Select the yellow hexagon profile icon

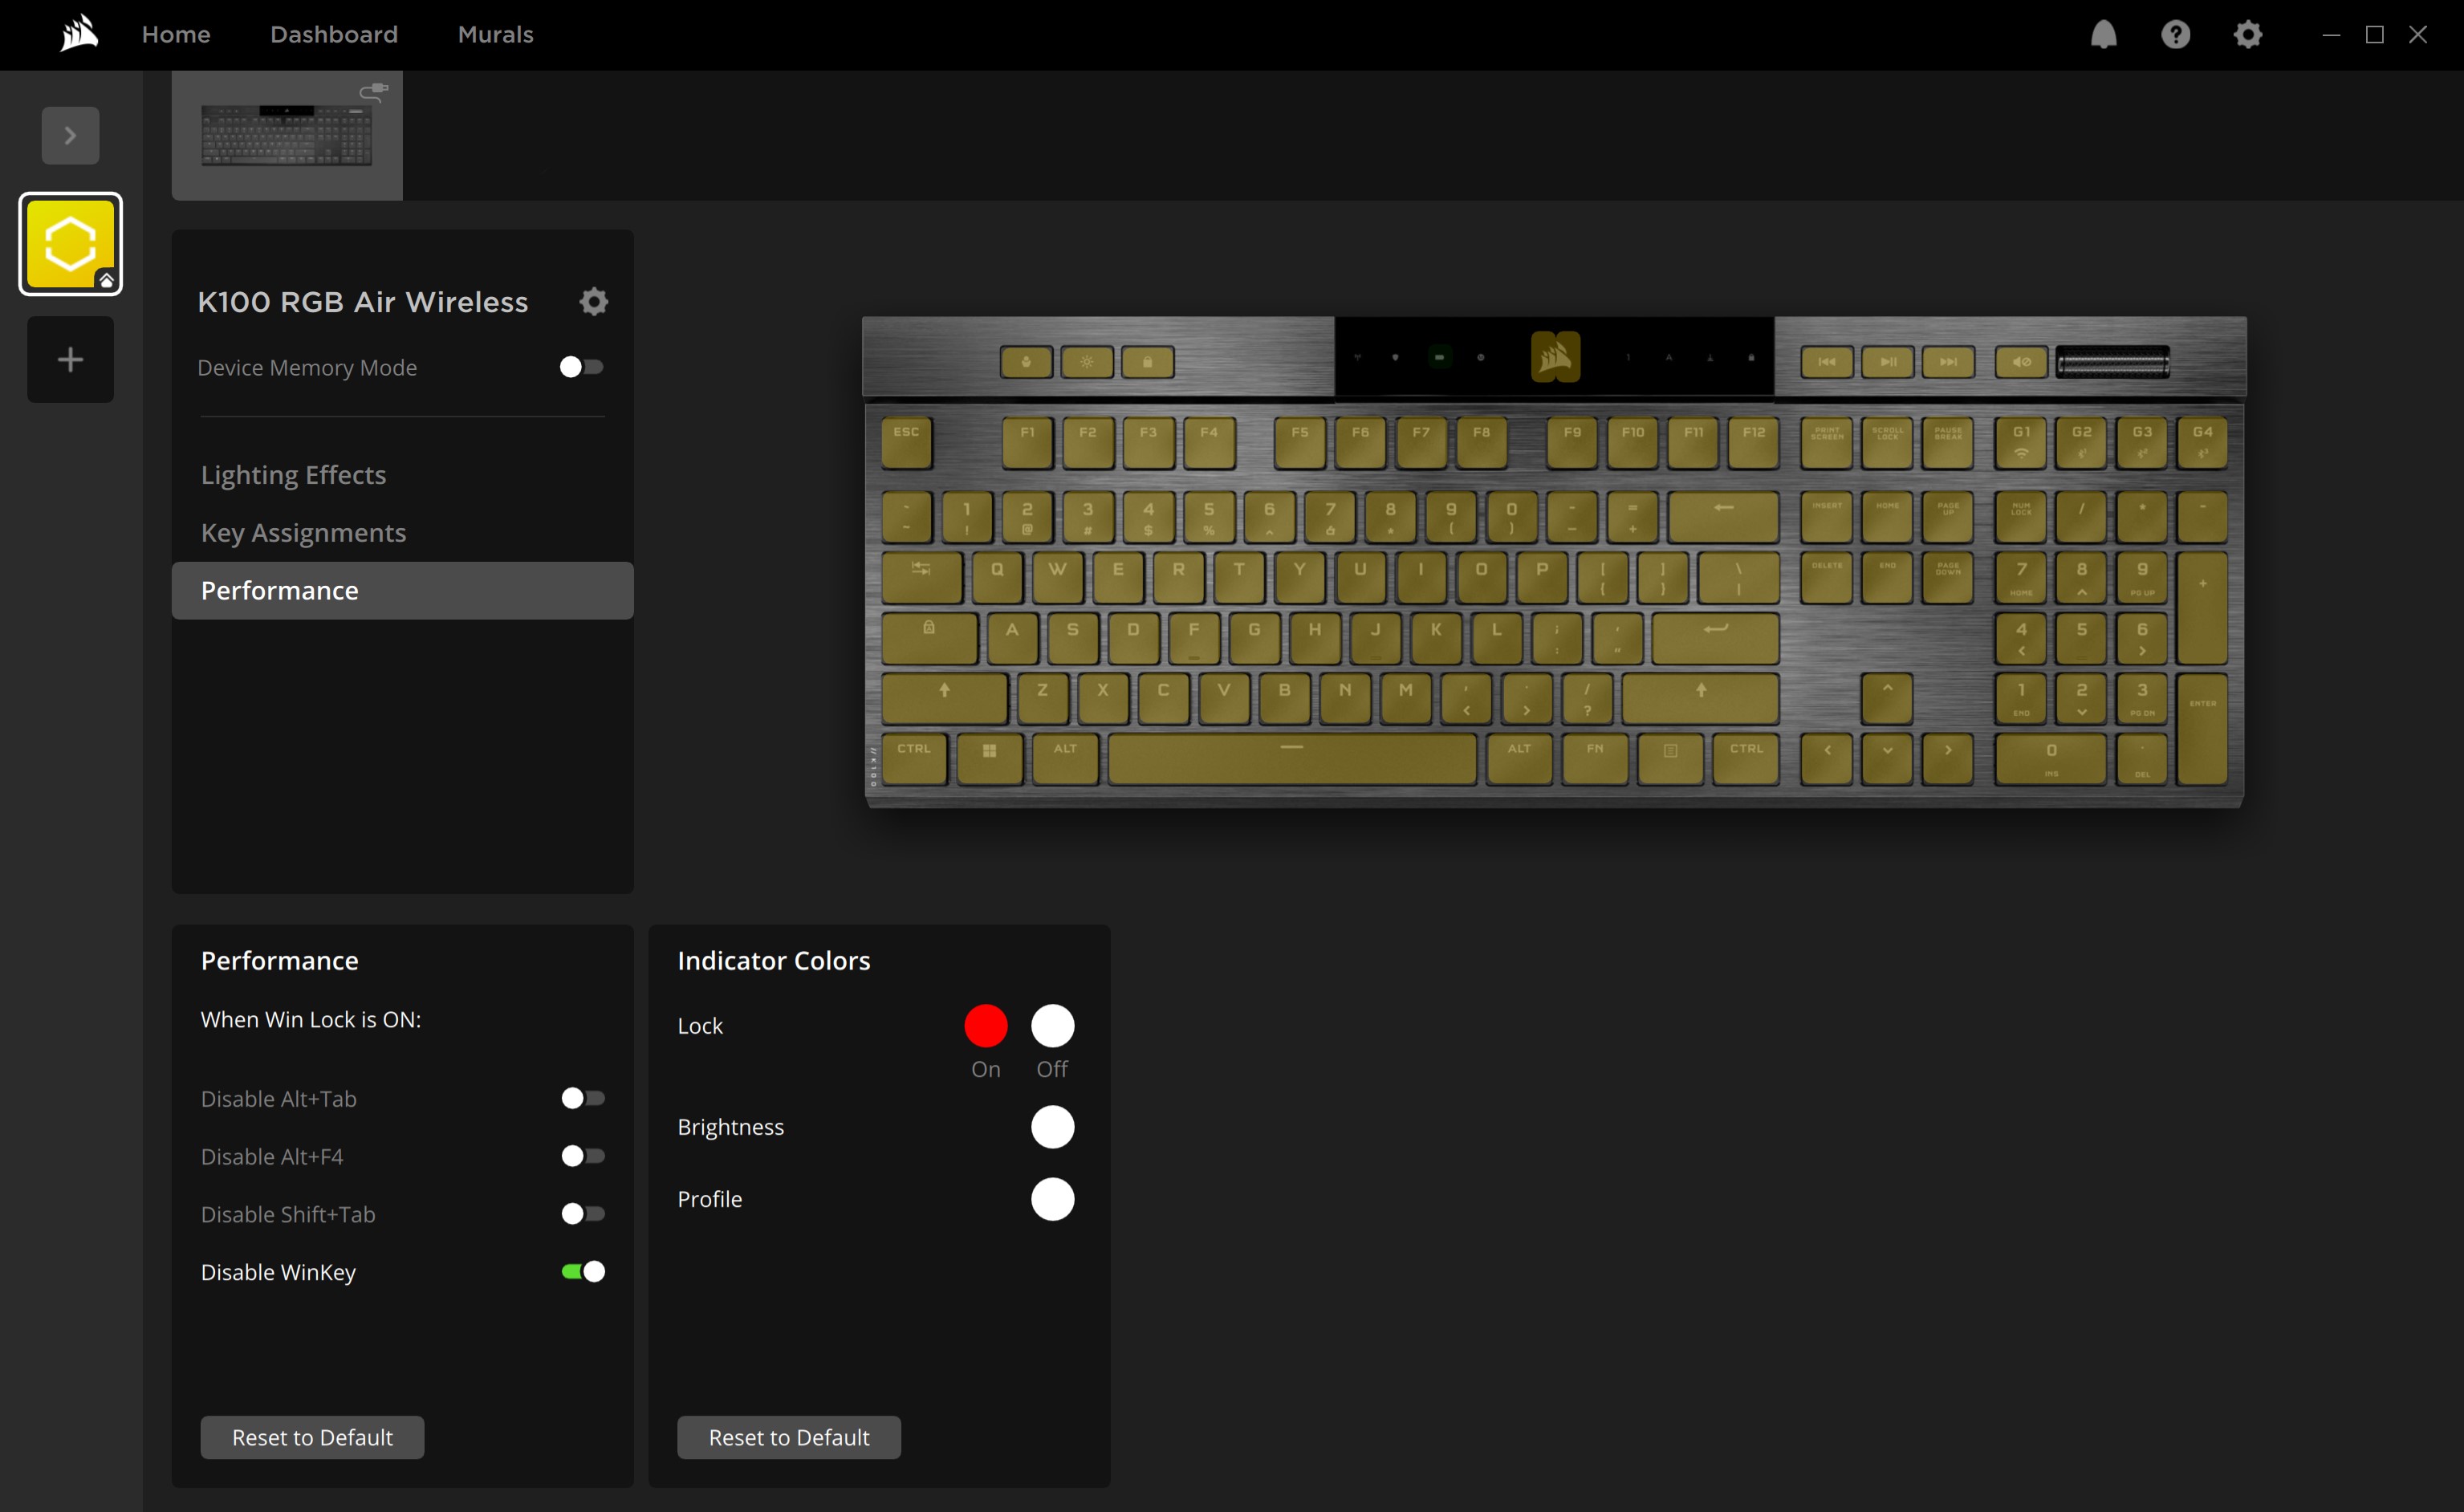coord(70,244)
